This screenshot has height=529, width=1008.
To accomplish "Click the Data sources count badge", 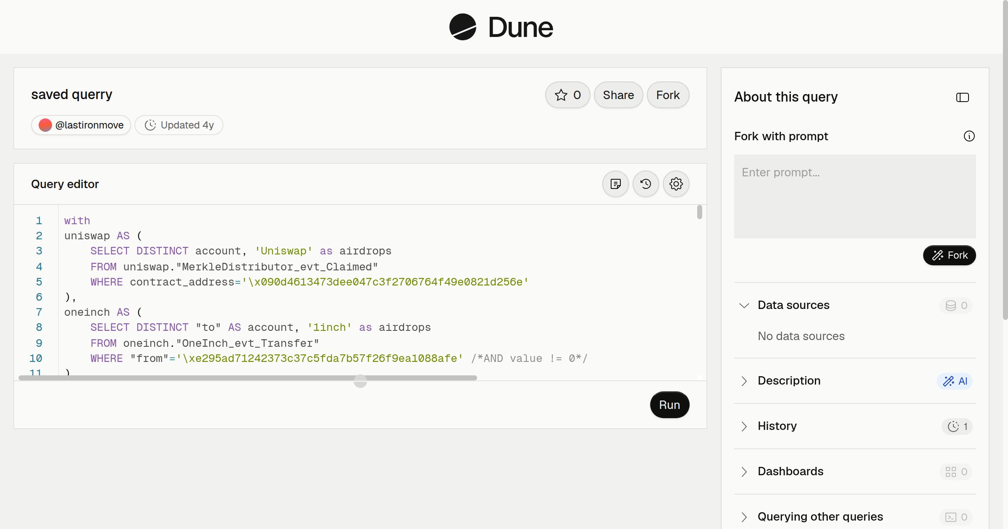I will (956, 306).
